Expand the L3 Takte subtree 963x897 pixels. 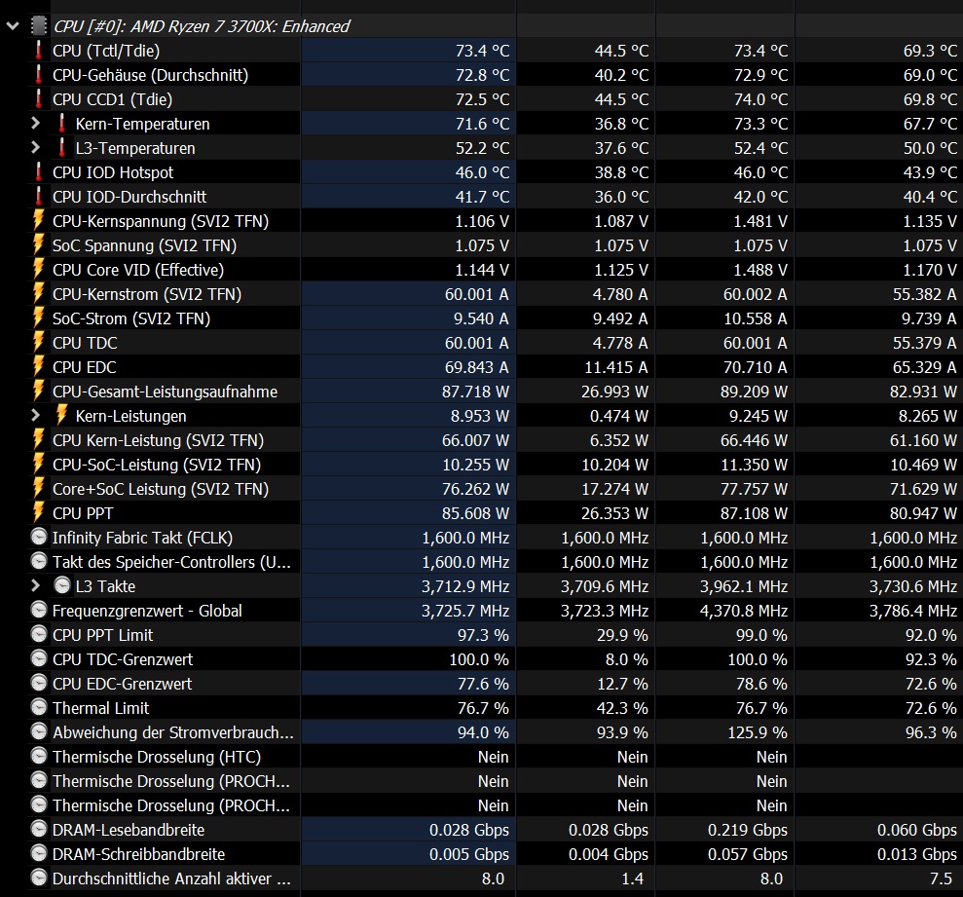point(36,586)
